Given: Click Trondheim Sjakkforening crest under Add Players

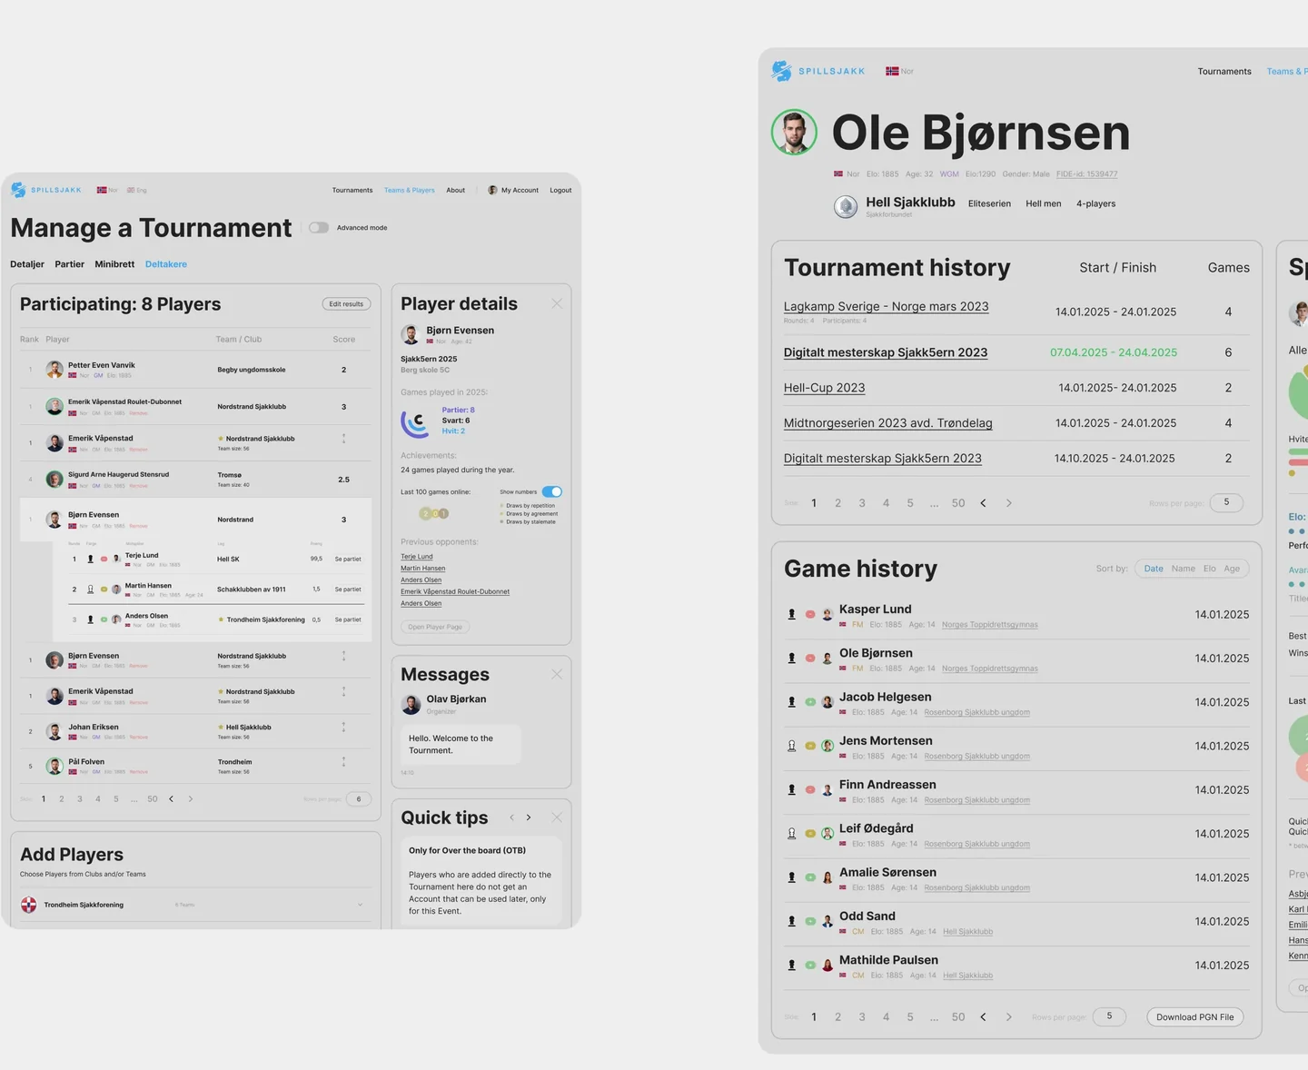Looking at the screenshot, I should tap(29, 905).
